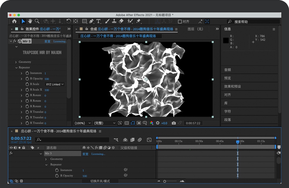
Task: Click the 切换开关/模式 button
Action: click(x=100, y=181)
